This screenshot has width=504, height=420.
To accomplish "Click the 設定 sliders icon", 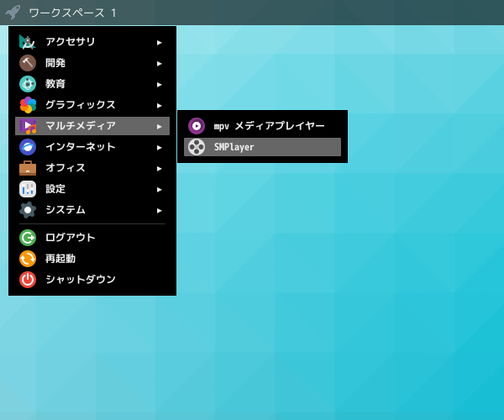I will 28,189.
